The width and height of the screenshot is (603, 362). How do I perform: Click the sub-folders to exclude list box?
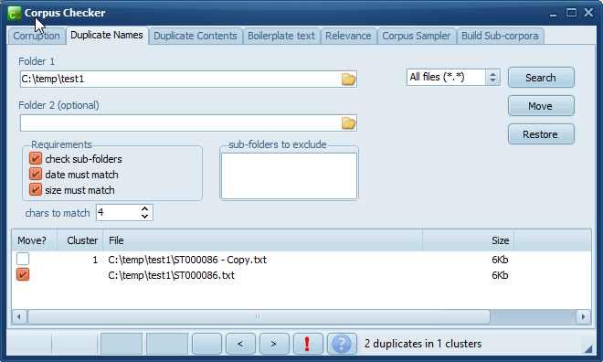pos(290,176)
